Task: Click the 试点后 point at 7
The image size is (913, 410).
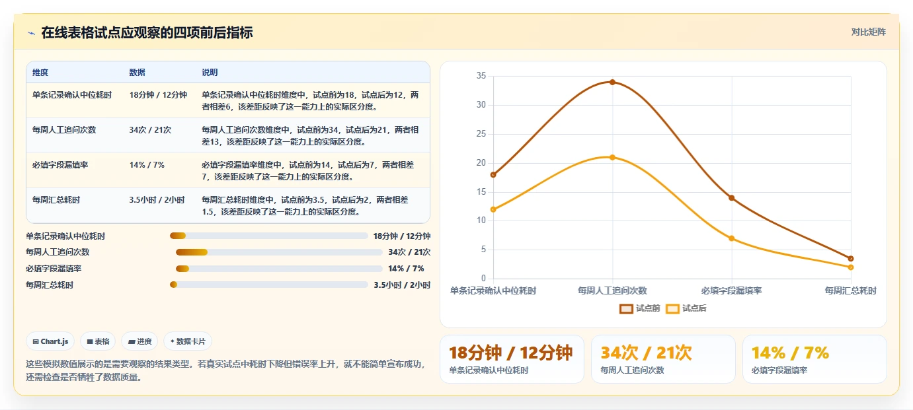Action: tap(731, 238)
